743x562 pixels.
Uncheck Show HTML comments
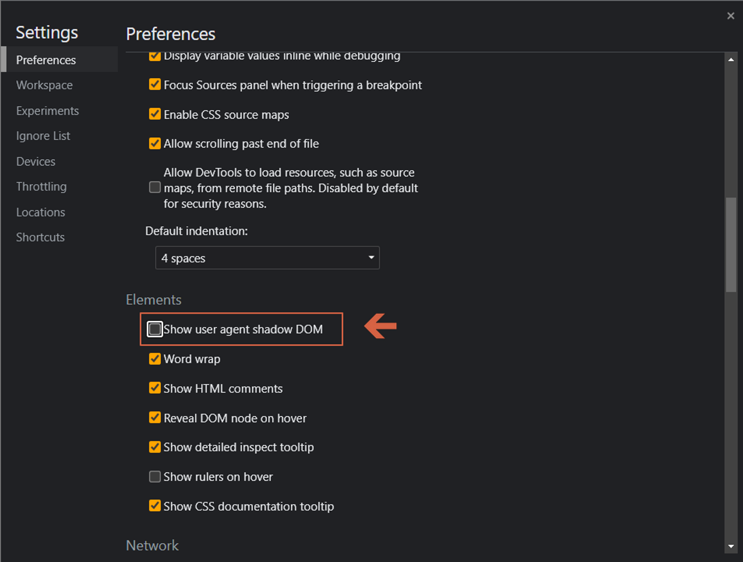coord(155,388)
